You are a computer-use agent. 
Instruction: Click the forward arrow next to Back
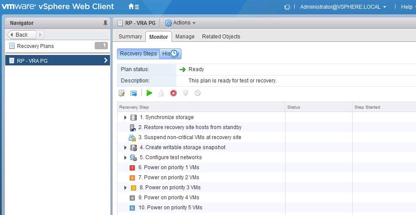pos(40,35)
